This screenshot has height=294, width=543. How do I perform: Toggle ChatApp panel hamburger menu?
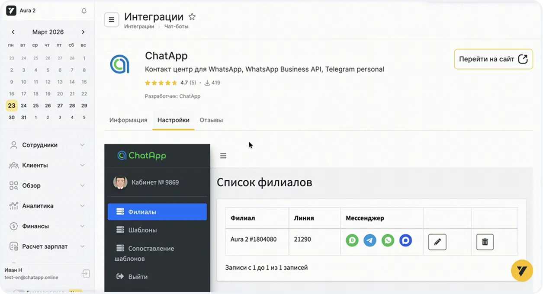coord(223,156)
